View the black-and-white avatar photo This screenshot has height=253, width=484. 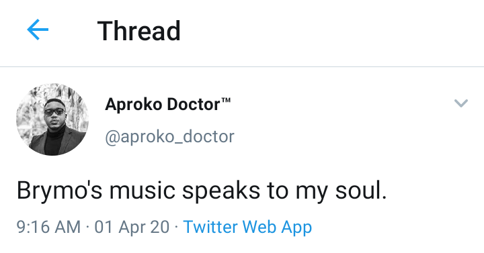(x=52, y=119)
